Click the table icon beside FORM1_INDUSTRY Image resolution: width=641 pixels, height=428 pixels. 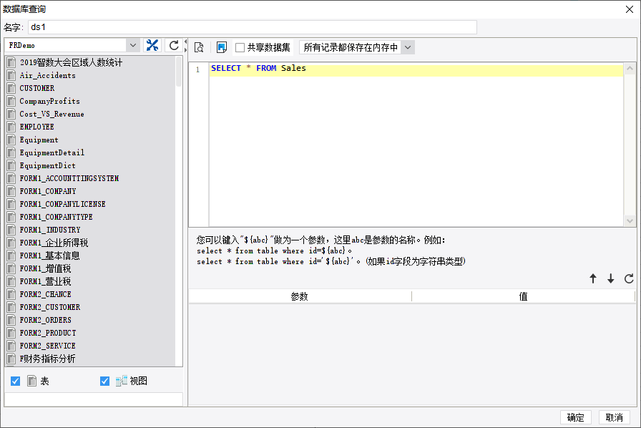coord(11,230)
